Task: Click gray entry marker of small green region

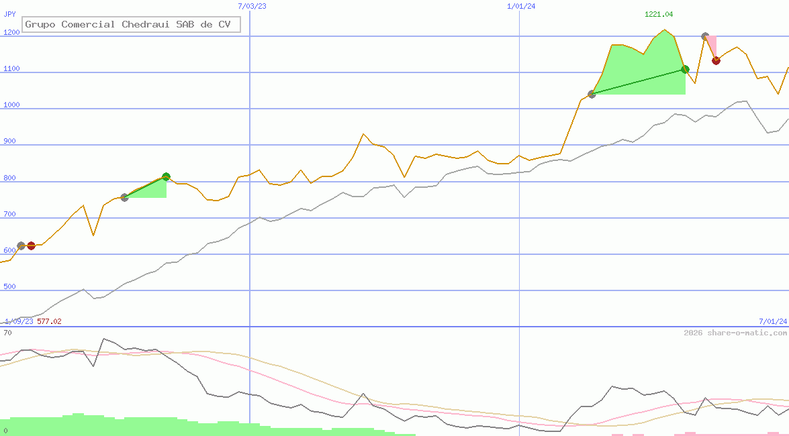Action: (x=124, y=197)
